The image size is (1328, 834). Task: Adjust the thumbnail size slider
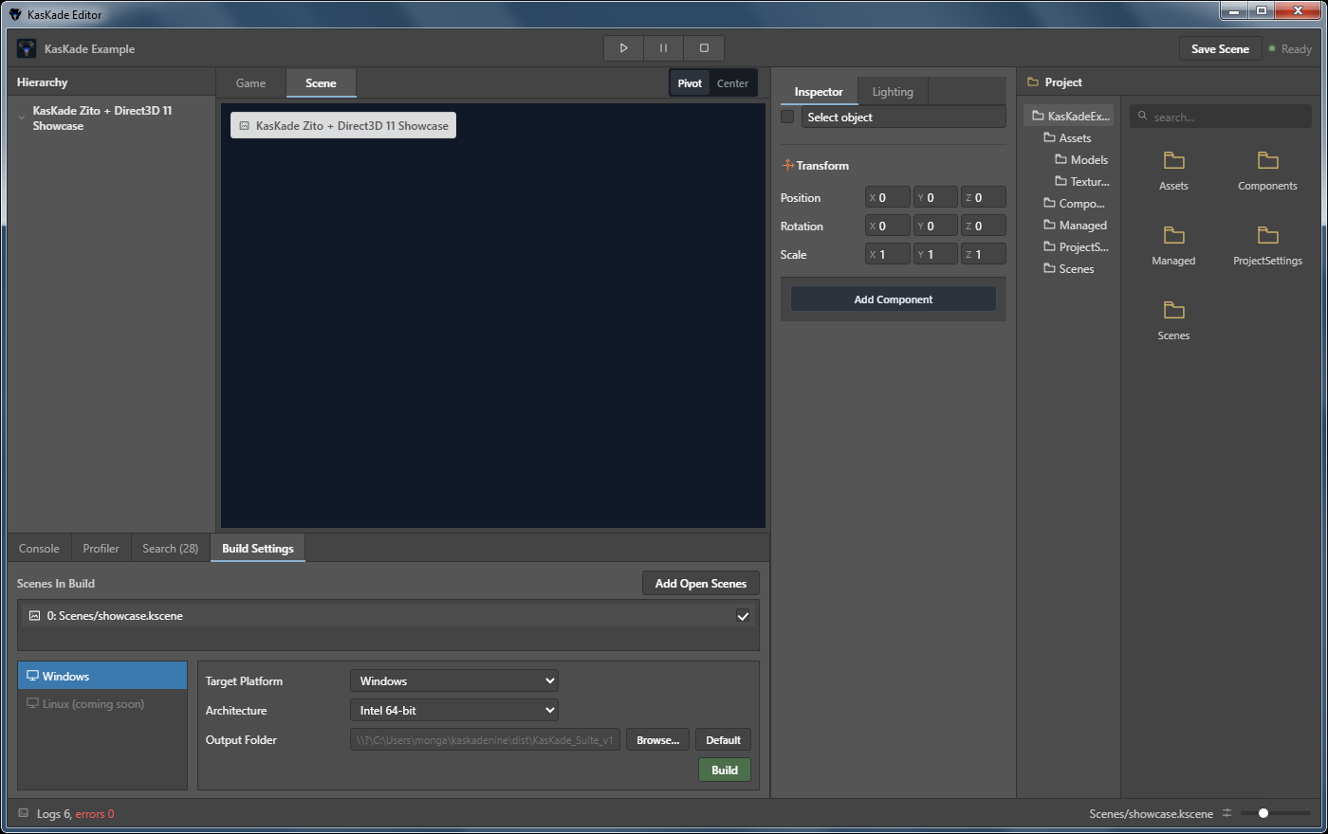(1277, 813)
